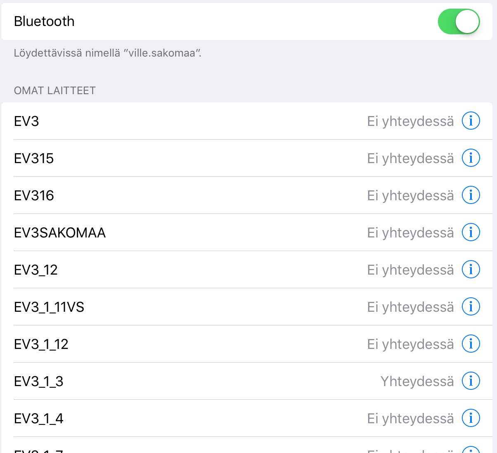Tap info icon next to EV315
Image resolution: width=497 pixels, height=453 pixels.
(471, 158)
